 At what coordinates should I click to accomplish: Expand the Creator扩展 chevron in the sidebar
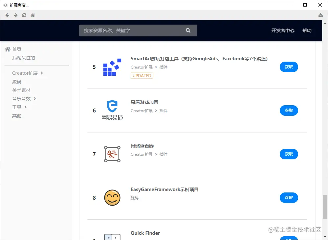click(42, 73)
